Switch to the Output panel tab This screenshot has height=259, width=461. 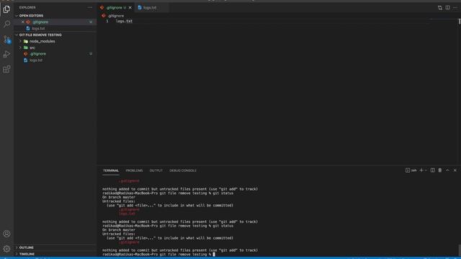pos(156,171)
